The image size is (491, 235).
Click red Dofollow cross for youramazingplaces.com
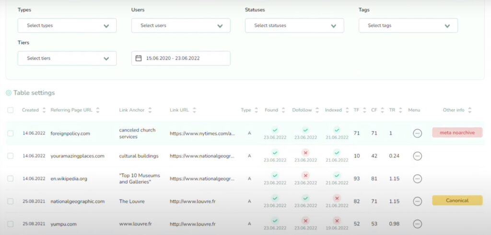(x=305, y=153)
